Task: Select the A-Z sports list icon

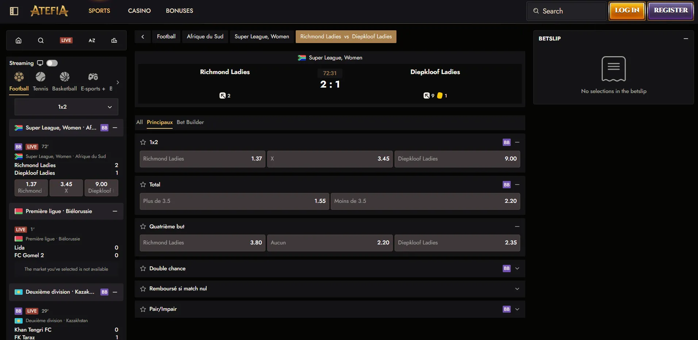Action: (92, 40)
